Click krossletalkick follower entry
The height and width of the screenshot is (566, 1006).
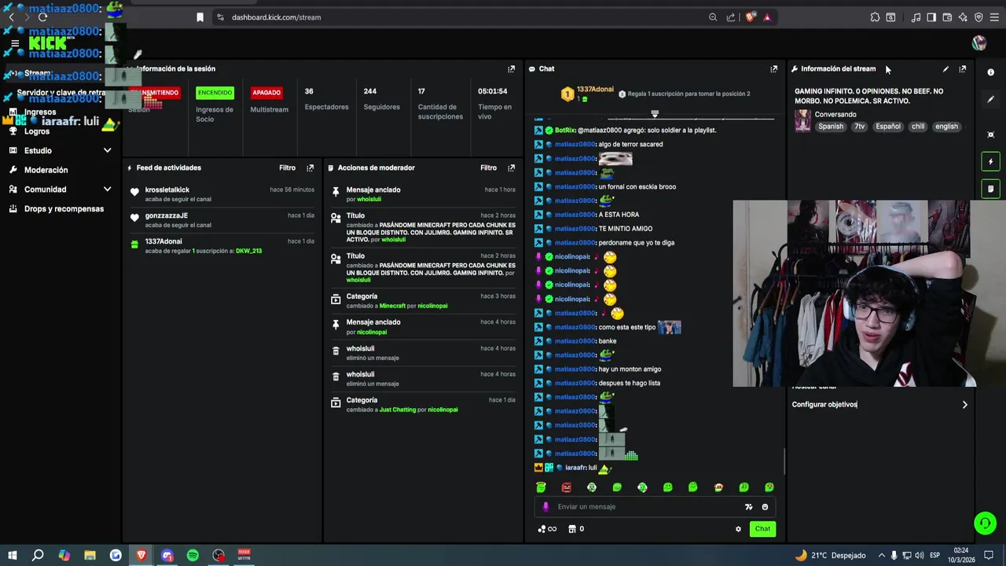point(222,194)
